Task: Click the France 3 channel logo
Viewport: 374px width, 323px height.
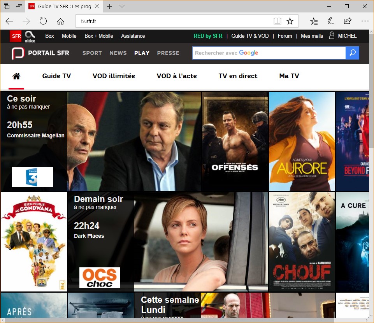Action: pos(32,177)
